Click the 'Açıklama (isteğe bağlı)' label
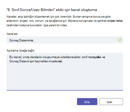 pyautogui.click(x=21, y=51)
